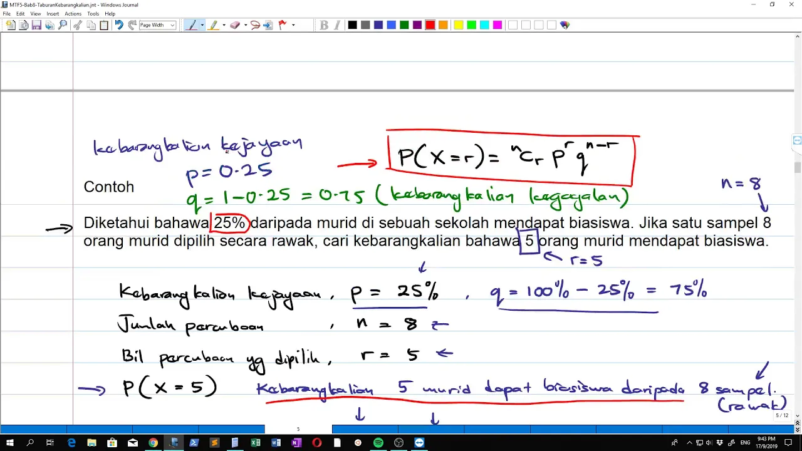This screenshot has width=802, height=451.
Task: Pick the black ink color swatch
Action: [352, 25]
